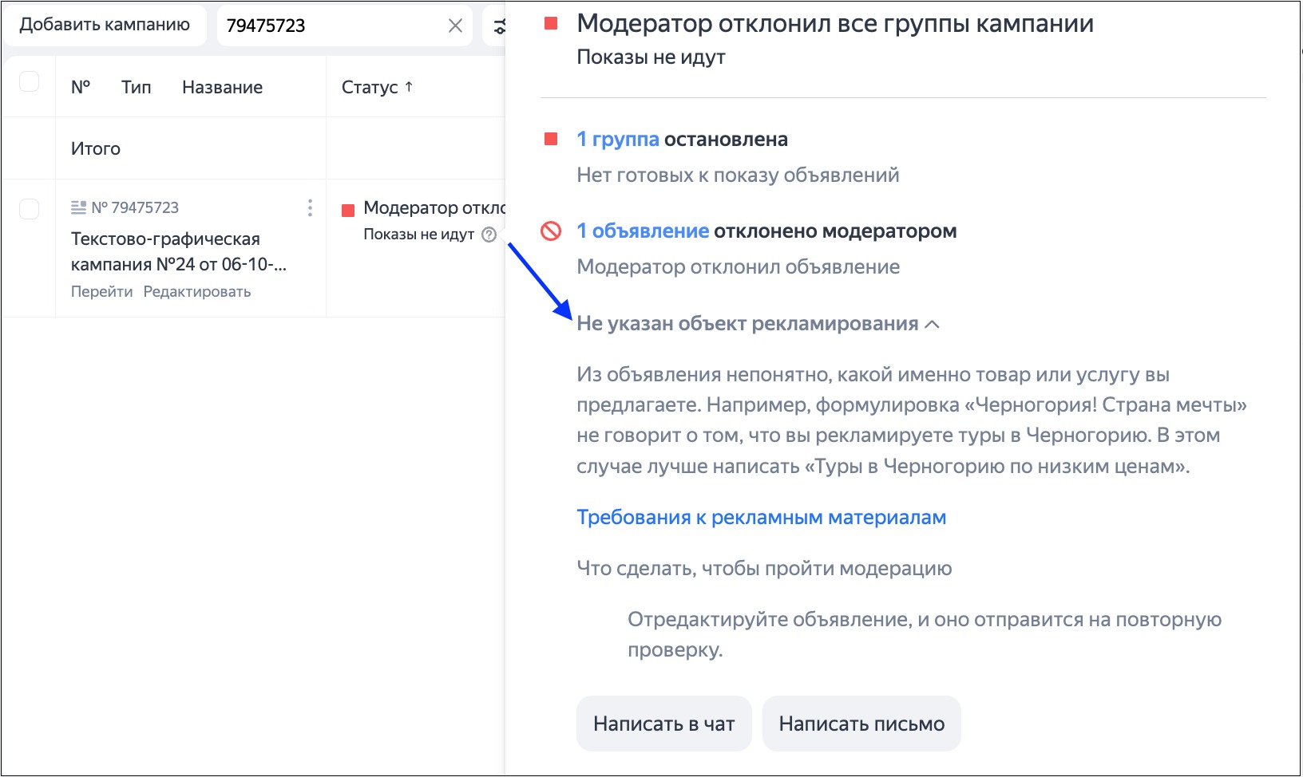Click the Показы не идут text in the table row
This screenshot has width=1303, height=777.
point(419,235)
